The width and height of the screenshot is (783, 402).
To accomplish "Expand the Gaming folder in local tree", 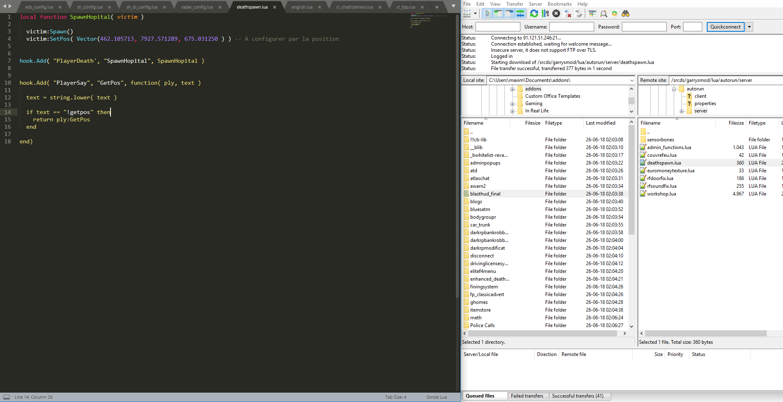I will (x=513, y=104).
